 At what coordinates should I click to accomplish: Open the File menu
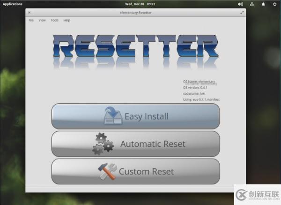(x=31, y=20)
